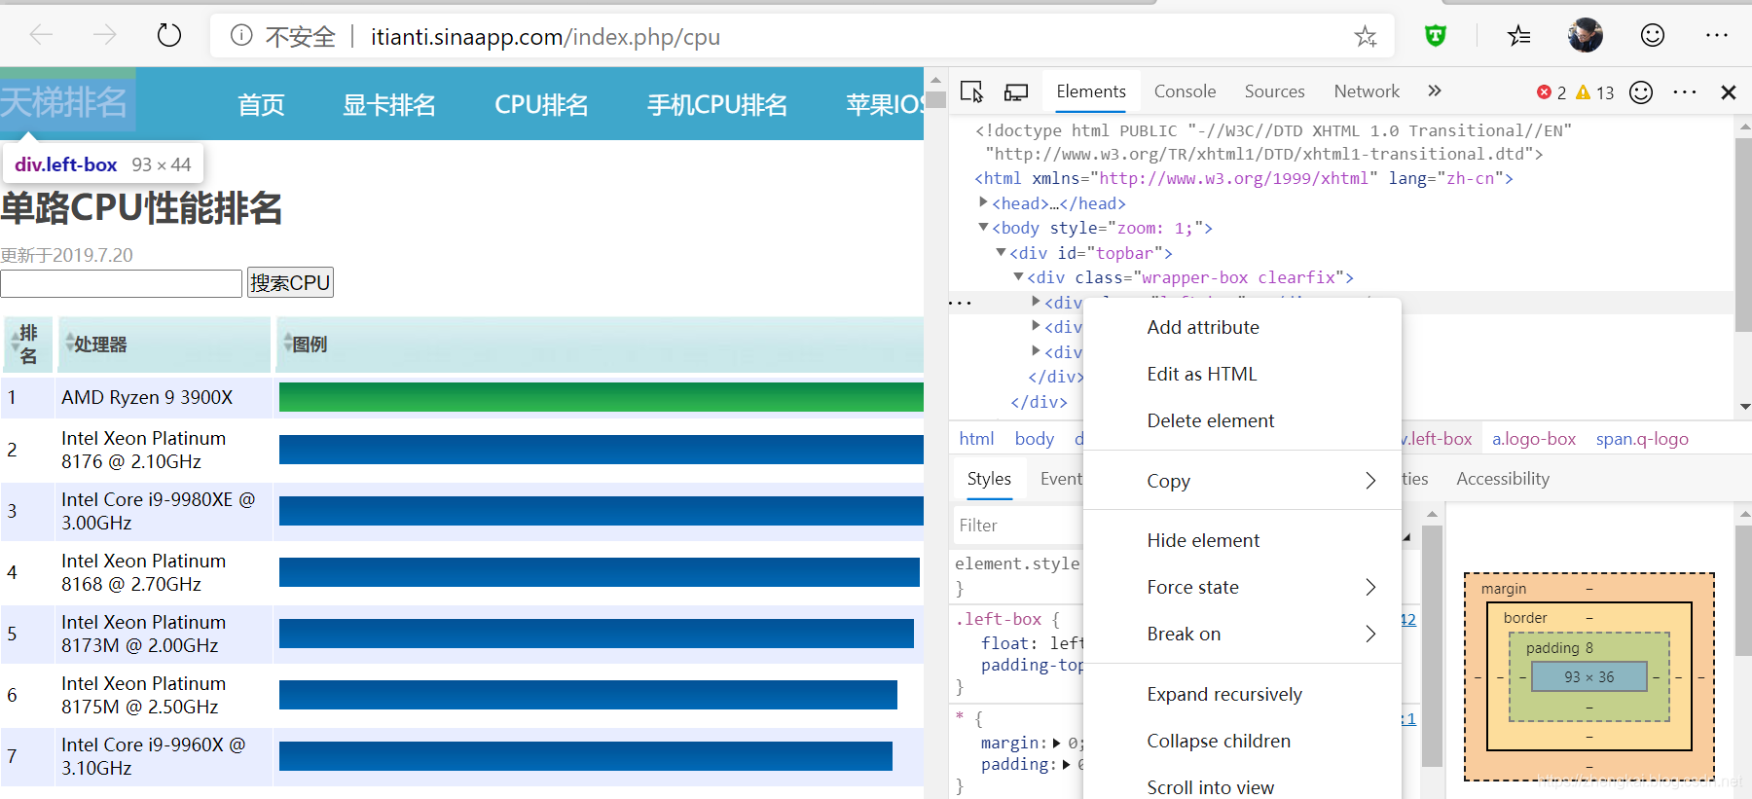The height and width of the screenshot is (799, 1752).
Task: Choose Delete element
Action: click(x=1242, y=421)
